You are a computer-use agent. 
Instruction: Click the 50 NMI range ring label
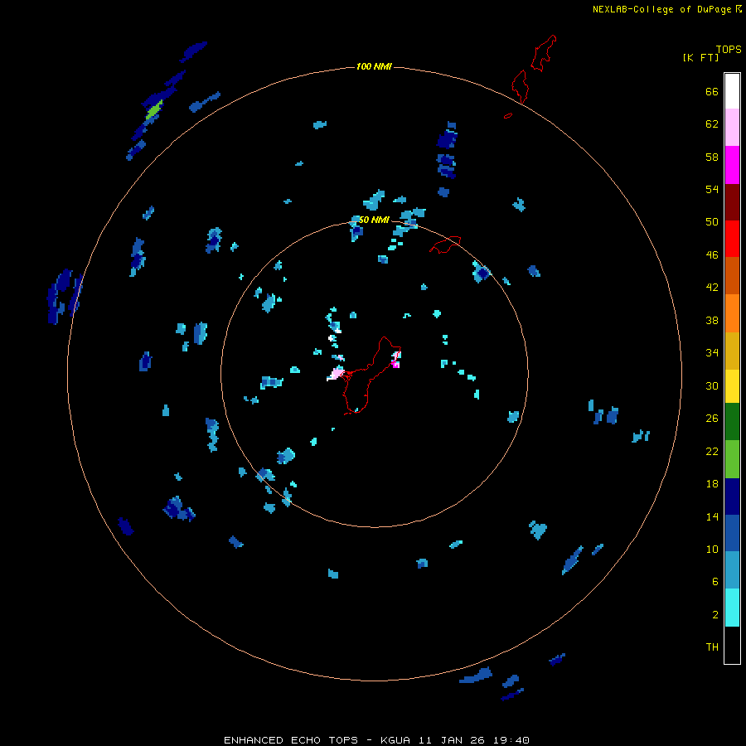click(374, 220)
